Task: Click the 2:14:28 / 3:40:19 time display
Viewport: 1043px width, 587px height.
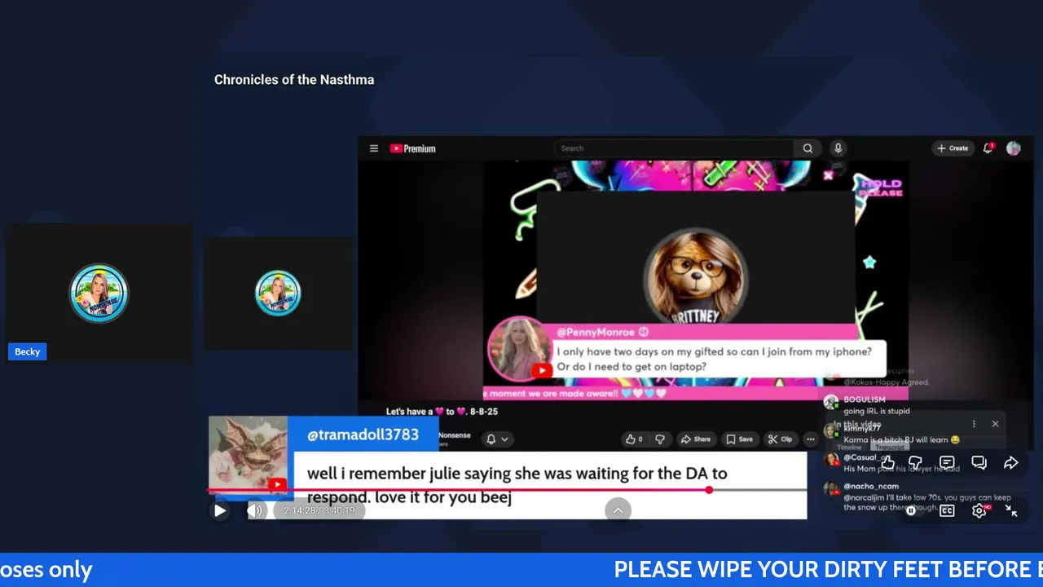Action: click(319, 511)
